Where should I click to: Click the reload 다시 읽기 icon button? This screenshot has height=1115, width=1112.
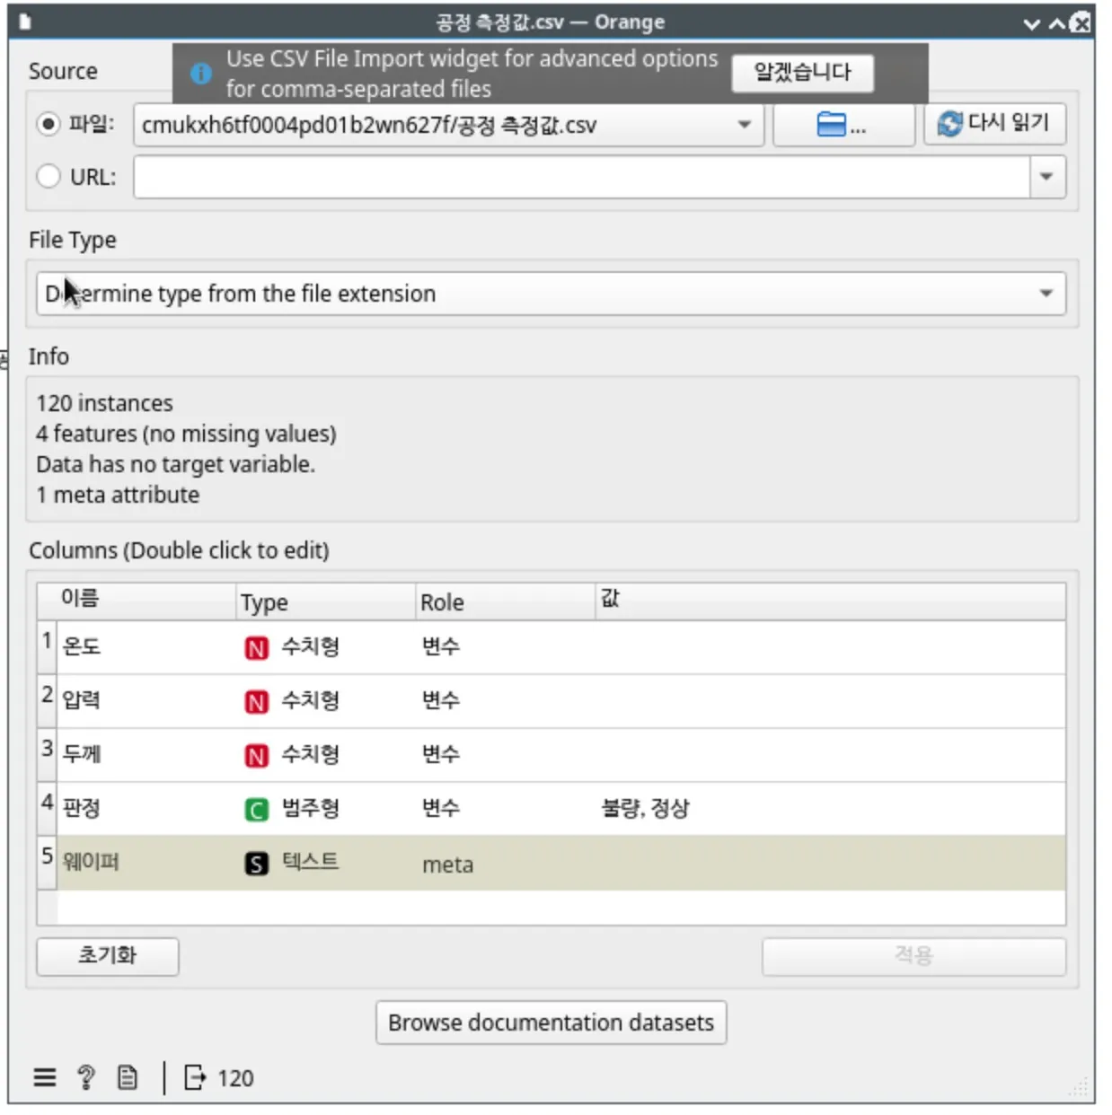(x=994, y=124)
